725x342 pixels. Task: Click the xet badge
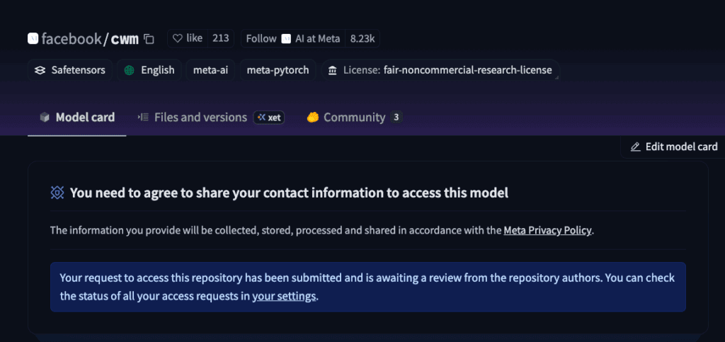(269, 118)
